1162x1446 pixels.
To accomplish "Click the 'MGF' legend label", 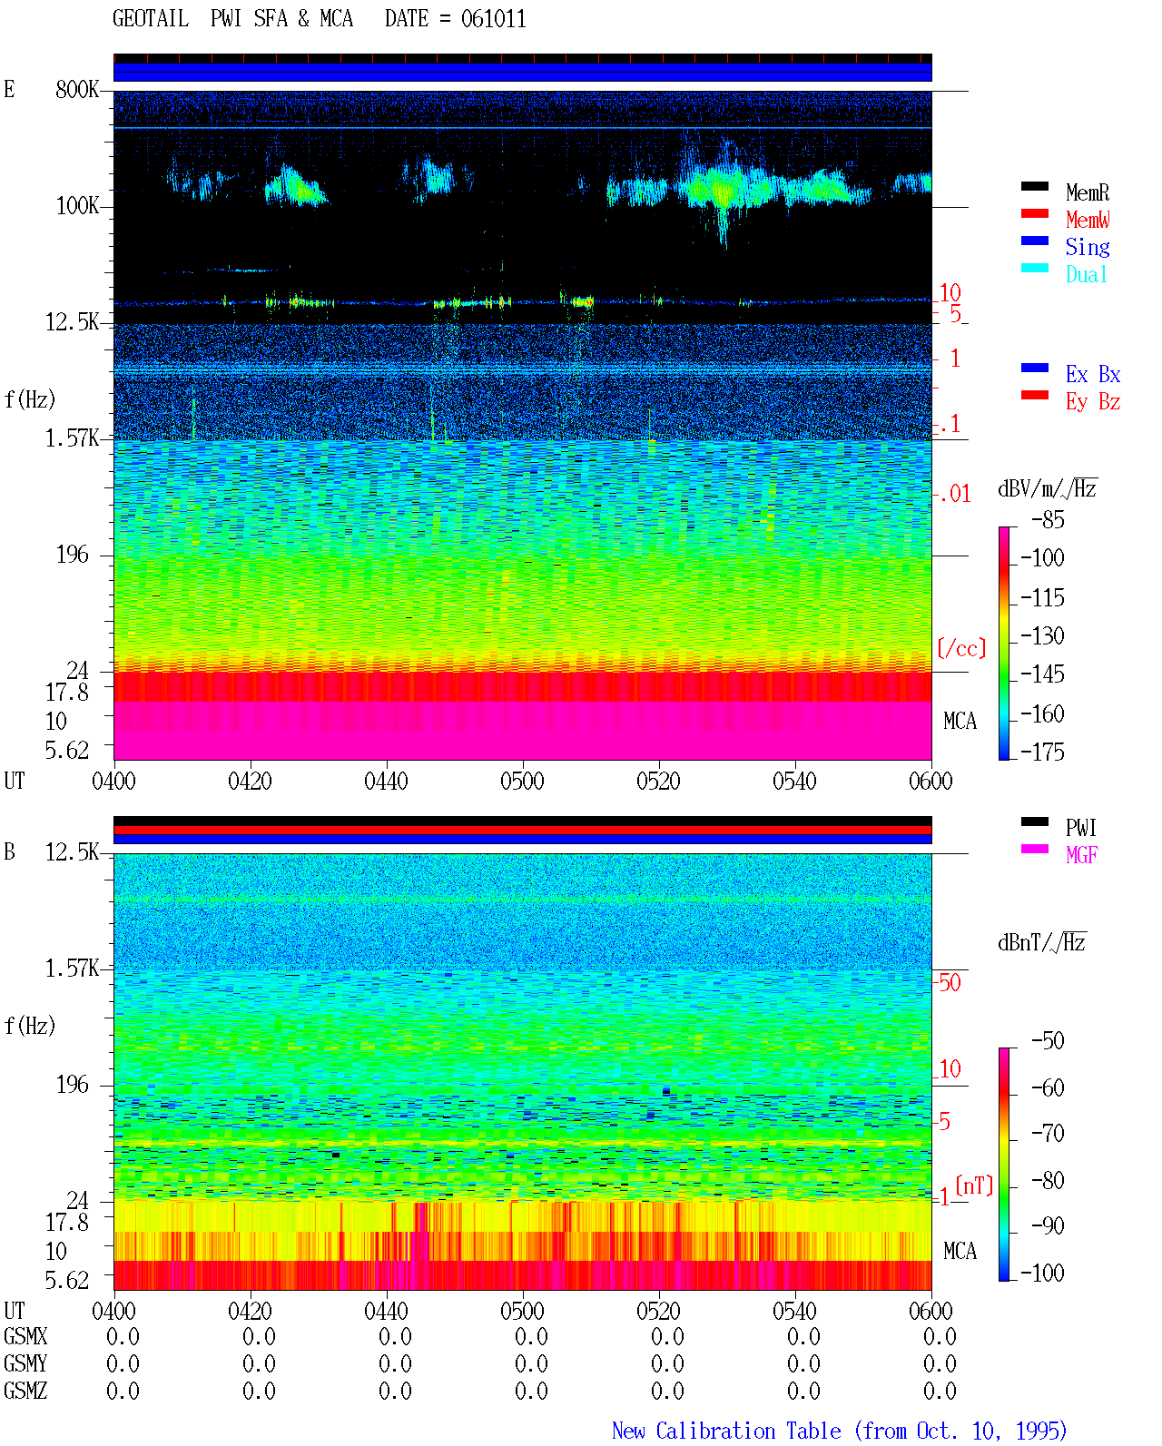I will click(1082, 855).
